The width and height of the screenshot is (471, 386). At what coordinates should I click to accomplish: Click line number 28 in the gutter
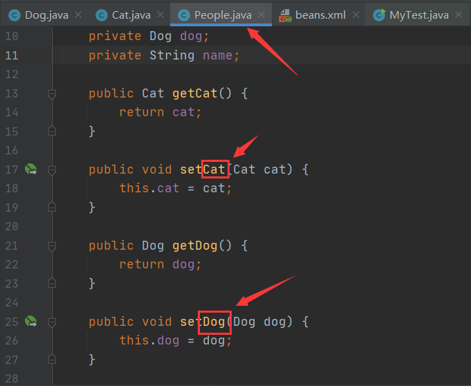pos(12,378)
